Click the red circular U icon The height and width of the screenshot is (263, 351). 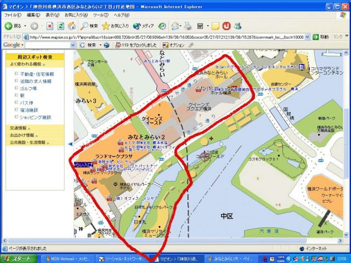pos(227,26)
